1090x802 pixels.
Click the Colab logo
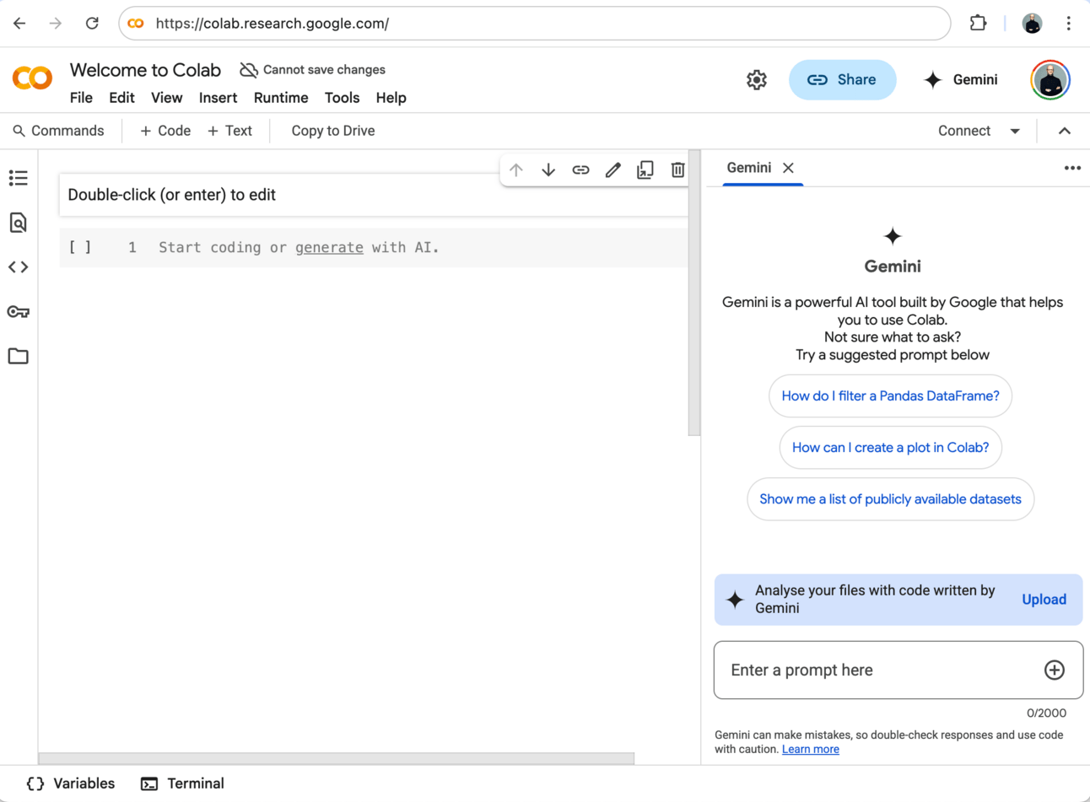33,78
